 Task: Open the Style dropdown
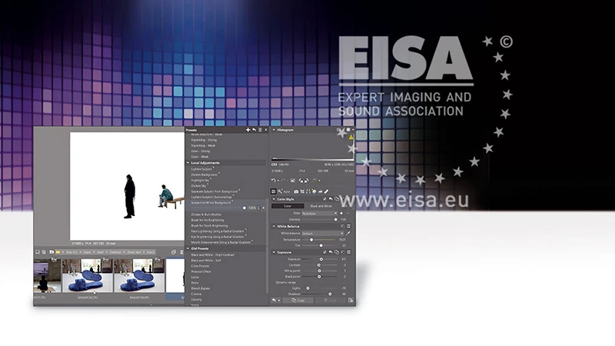tap(320, 214)
